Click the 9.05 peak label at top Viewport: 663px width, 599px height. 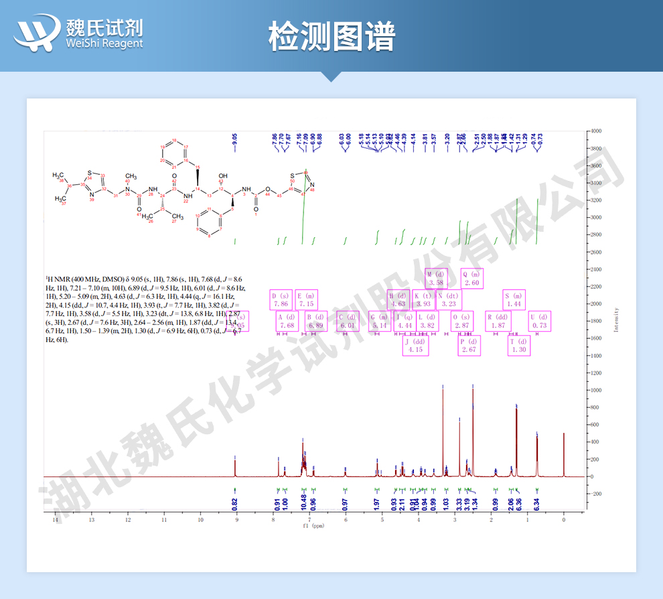pos(235,139)
